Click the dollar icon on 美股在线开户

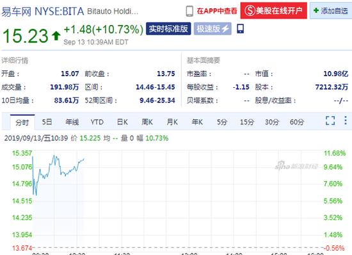(x=250, y=10)
